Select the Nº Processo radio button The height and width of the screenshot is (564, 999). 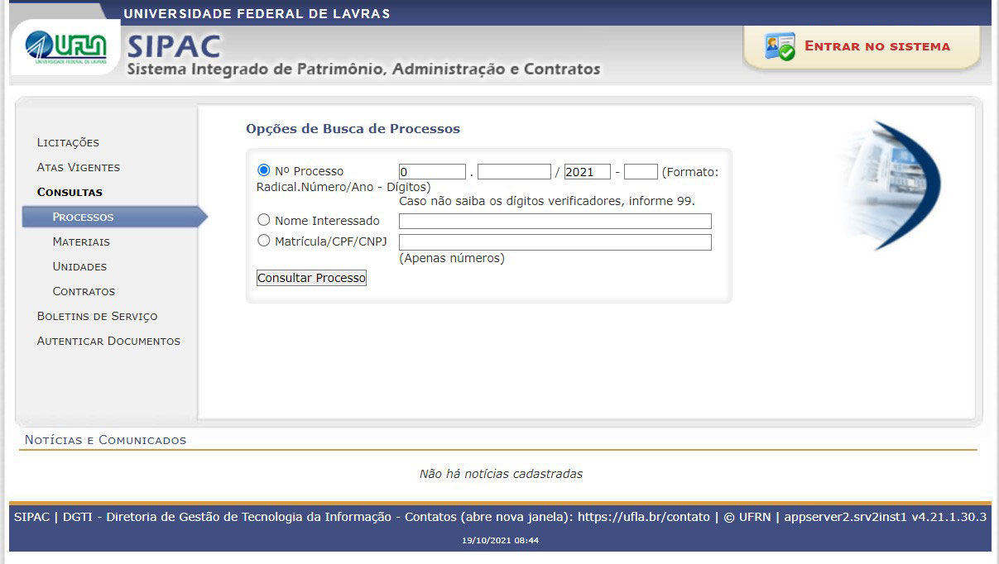pyautogui.click(x=264, y=170)
